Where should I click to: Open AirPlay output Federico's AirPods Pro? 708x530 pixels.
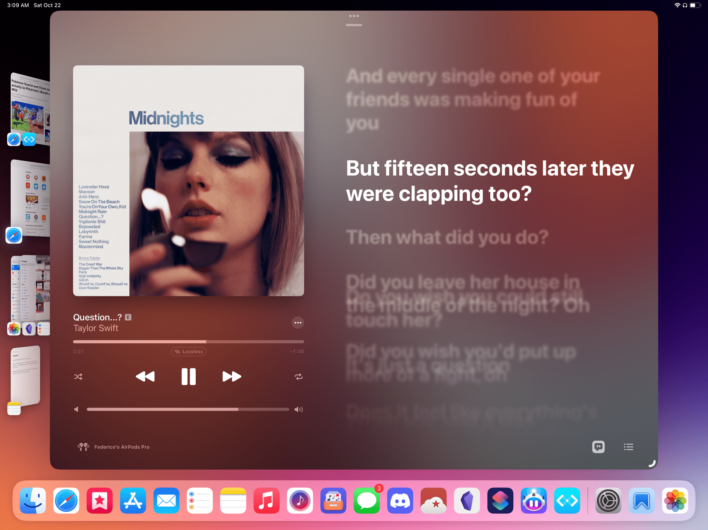(x=113, y=447)
